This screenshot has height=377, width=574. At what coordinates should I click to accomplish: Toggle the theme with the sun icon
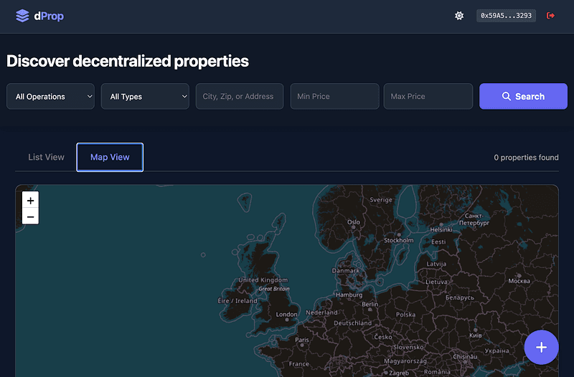point(459,16)
